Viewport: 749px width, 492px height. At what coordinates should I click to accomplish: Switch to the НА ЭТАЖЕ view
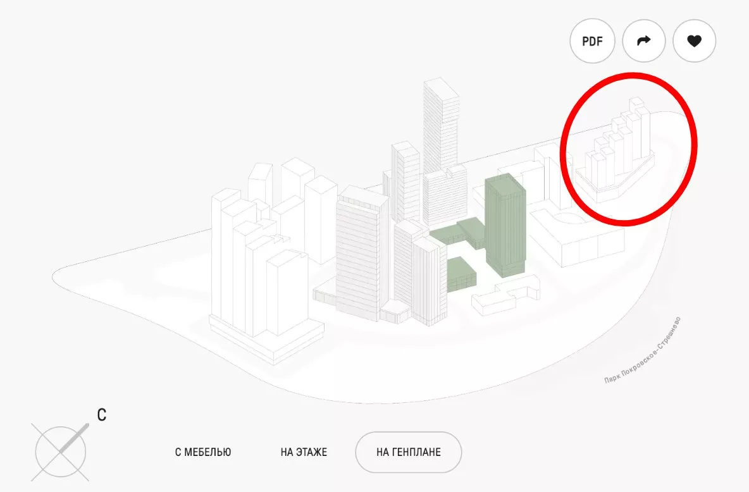point(304,452)
